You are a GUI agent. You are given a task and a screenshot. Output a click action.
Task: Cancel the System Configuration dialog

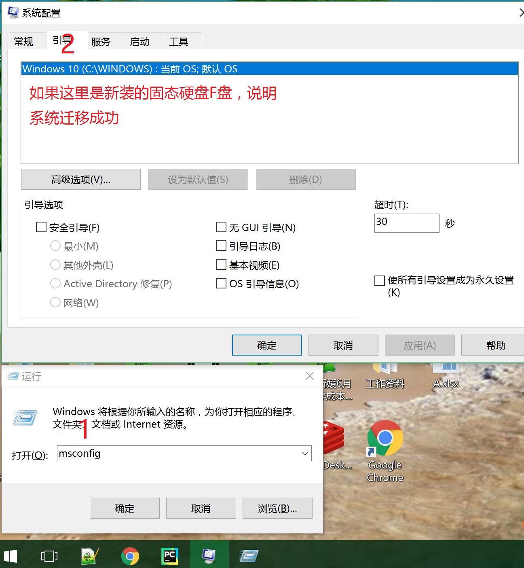pyautogui.click(x=343, y=345)
